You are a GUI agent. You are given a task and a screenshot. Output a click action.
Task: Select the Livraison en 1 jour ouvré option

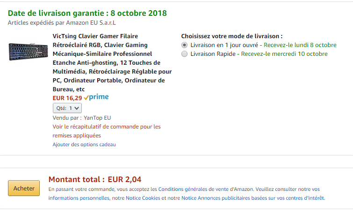(185, 45)
